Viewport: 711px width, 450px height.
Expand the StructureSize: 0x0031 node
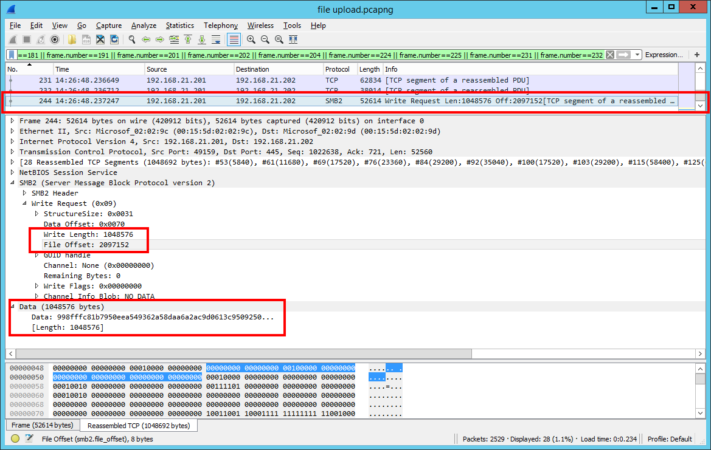click(36, 214)
